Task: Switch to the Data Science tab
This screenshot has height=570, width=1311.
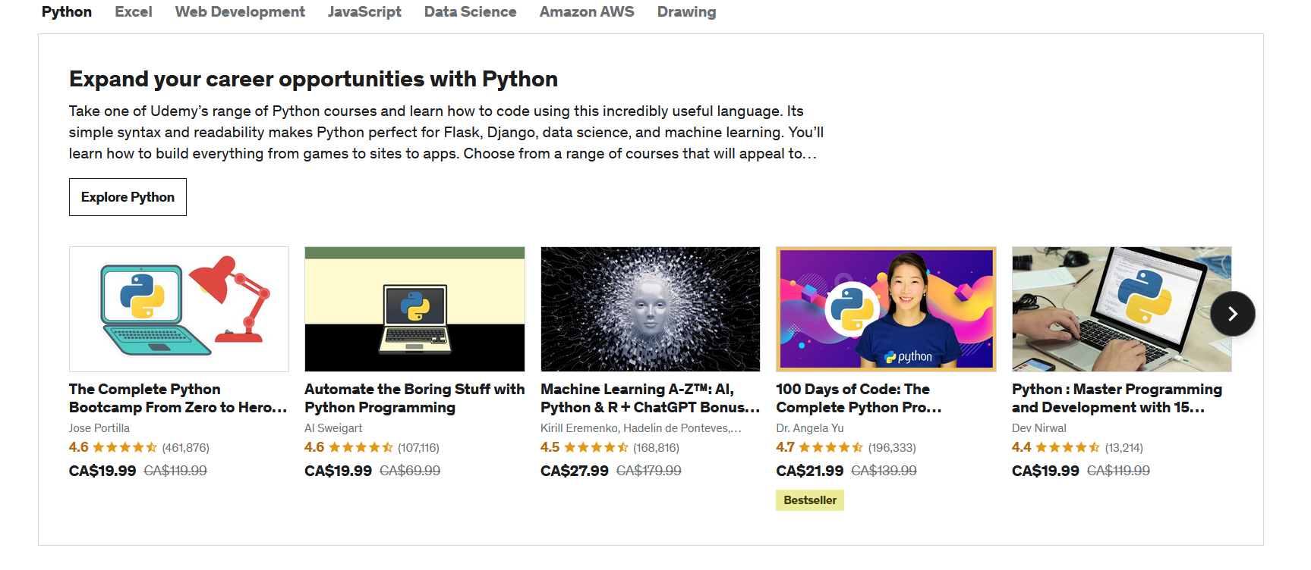Action: click(x=470, y=11)
